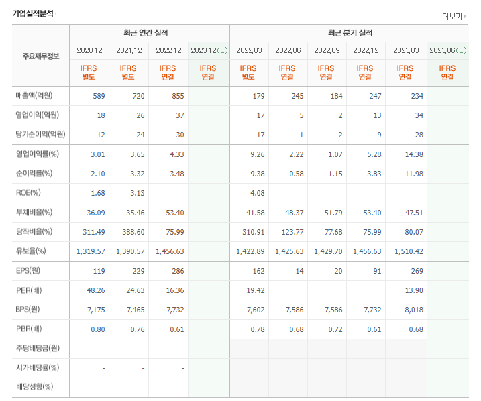
Task: Select the 2023.06(E) estimate column header
Action: 448,50
